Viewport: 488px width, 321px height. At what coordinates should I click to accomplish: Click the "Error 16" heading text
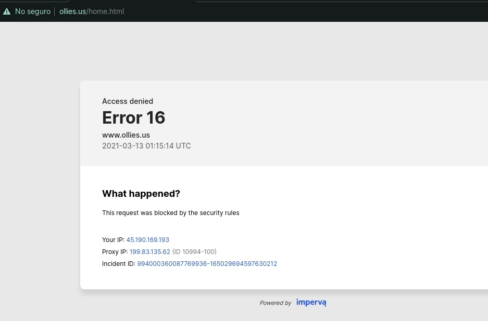tap(133, 118)
